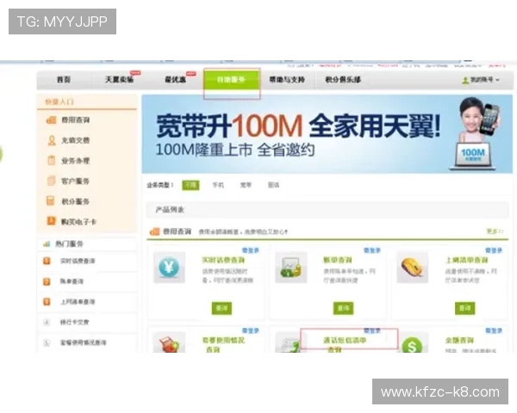Viewport: 517px width, 413px height.
Task: Click the blue yen coin icon of the 实时话费查询 card
Action: (169, 267)
